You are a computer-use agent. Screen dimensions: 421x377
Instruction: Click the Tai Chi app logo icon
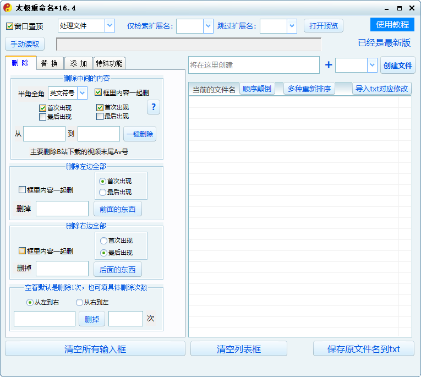tap(7, 8)
